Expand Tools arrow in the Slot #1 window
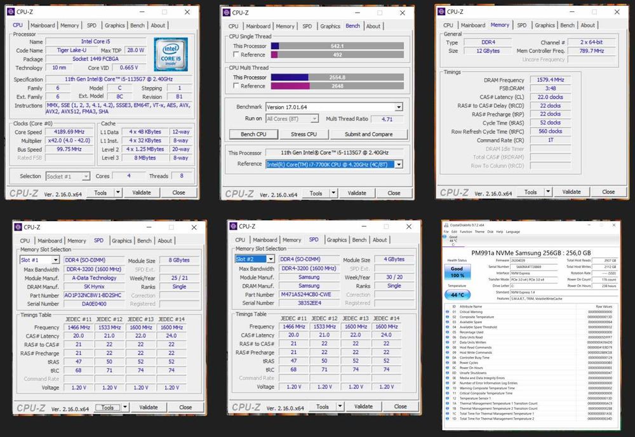Viewport: 635px width, 437px height. (x=125, y=407)
